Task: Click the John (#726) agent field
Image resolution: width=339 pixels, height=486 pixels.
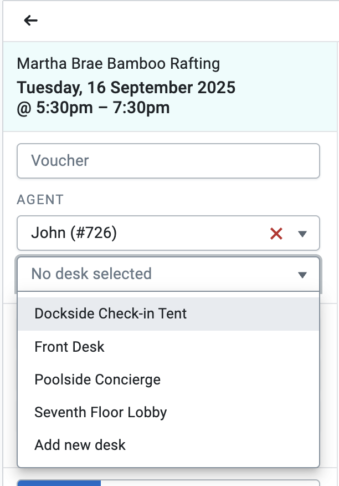Action: (x=138, y=233)
